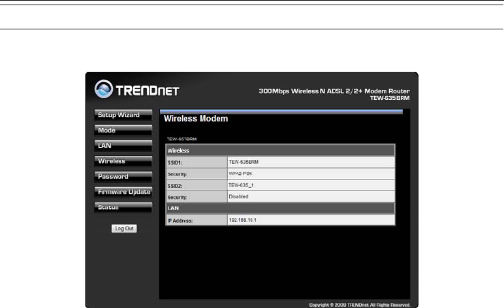Image resolution: width=504 pixels, height=308 pixels.
Task: Open the LAN settings menu
Action: point(123,146)
